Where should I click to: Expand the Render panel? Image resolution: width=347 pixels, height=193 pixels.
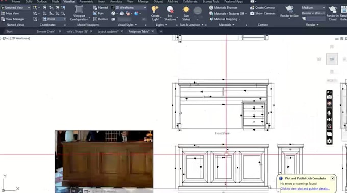point(312,25)
